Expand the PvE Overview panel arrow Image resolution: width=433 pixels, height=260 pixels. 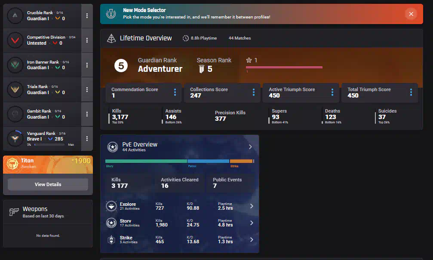tap(250, 147)
